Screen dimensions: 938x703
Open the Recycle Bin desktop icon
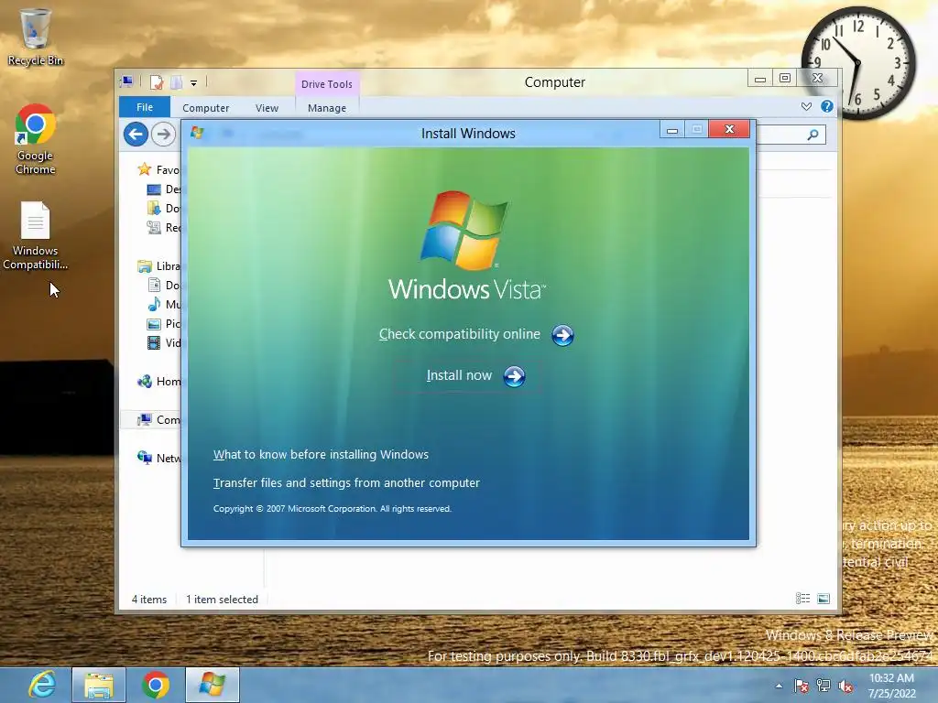tap(36, 37)
